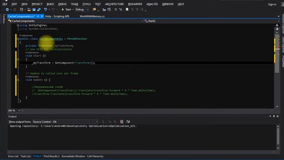The height and width of the screenshot is (160, 284).
Task: Switch to Unity - Scripting API tab
Action: (x=57, y=16)
